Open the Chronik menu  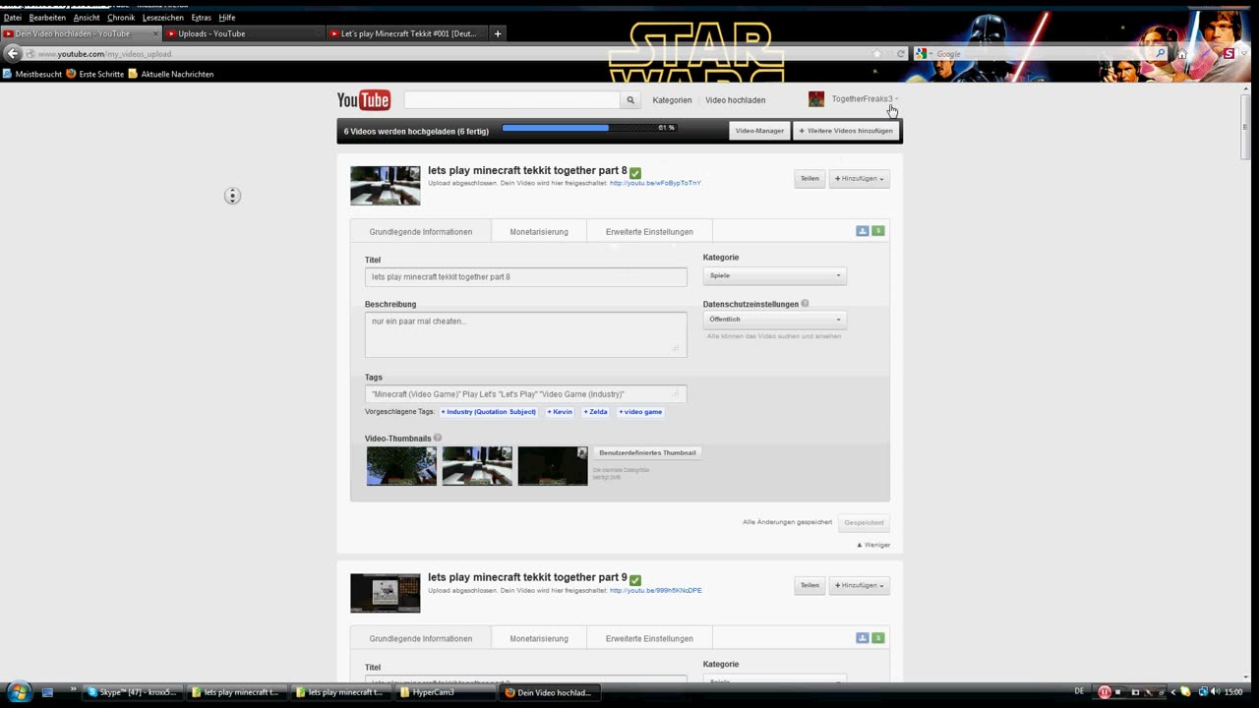[x=121, y=18]
